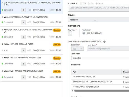Click the 15208-65F0E OIL FILTER part row
Viewport: 129px width, 97px height.
[100, 77]
